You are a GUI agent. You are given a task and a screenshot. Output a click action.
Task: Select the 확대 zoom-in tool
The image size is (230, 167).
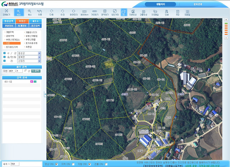(x=18, y=13)
